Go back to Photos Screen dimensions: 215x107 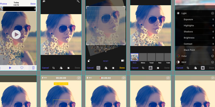3,4
